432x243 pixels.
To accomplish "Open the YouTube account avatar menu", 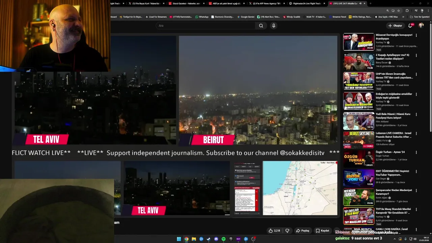I will (x=421, y=26).
